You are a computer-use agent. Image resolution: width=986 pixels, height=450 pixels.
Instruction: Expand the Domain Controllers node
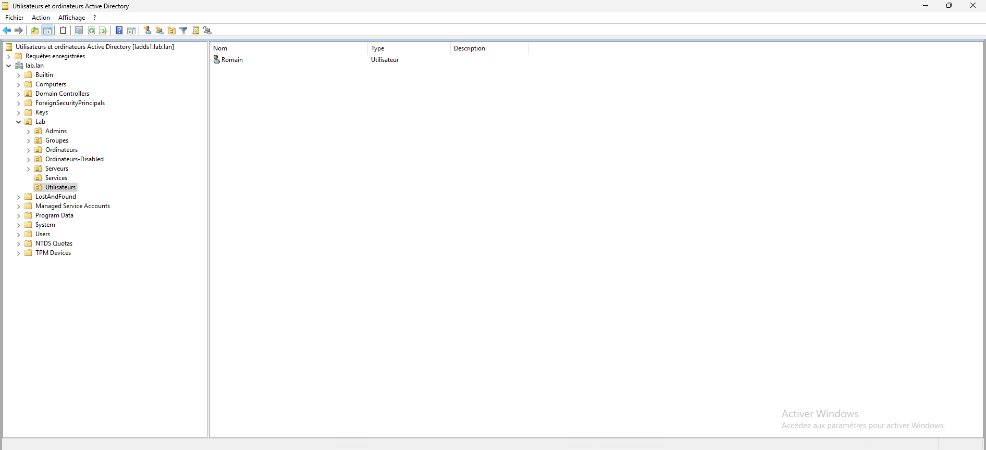pos(19,94)
